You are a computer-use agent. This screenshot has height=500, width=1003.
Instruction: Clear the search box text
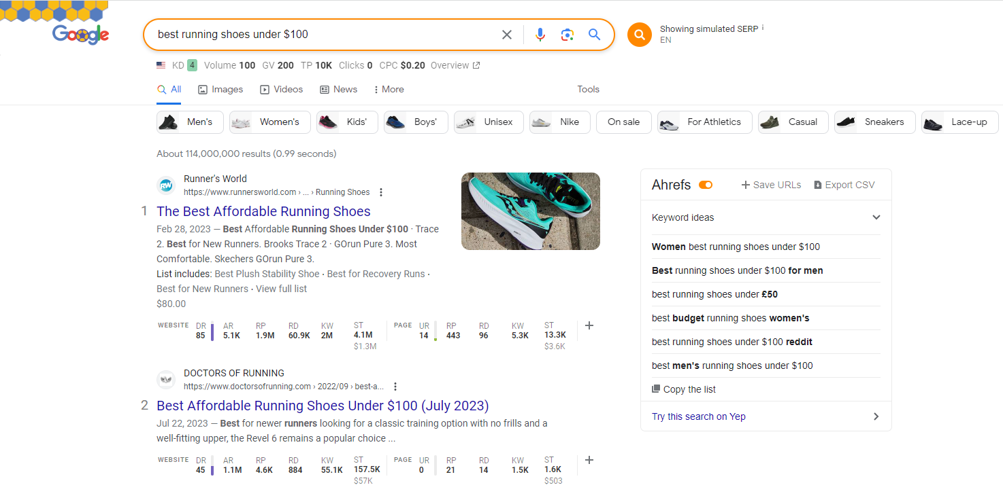coord(507,35)
